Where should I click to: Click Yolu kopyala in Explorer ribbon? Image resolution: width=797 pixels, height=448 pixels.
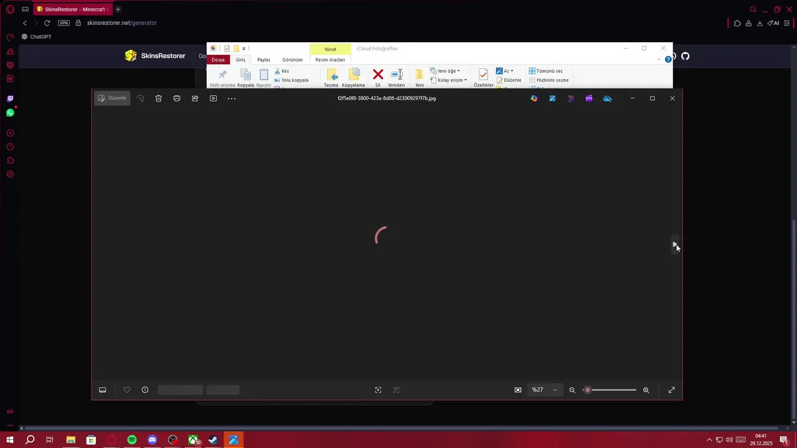pyautogui.click(x=291, y=80)
